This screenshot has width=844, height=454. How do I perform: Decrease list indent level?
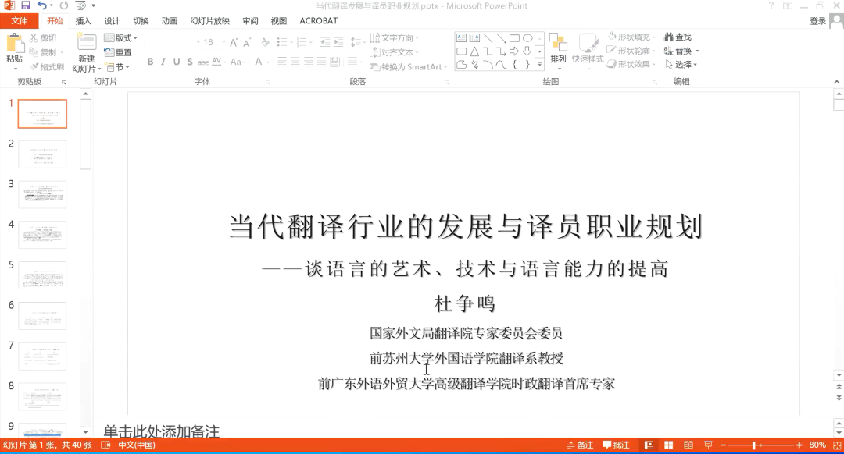click(x=324, y=42)
